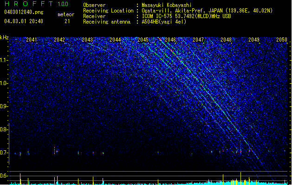Click the name Masayuki Kobayashi
The height and width of the screenshot is (185, 292).
click(167, 5)
